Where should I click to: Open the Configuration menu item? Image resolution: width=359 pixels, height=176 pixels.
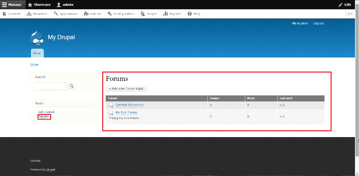pos(121,14)
